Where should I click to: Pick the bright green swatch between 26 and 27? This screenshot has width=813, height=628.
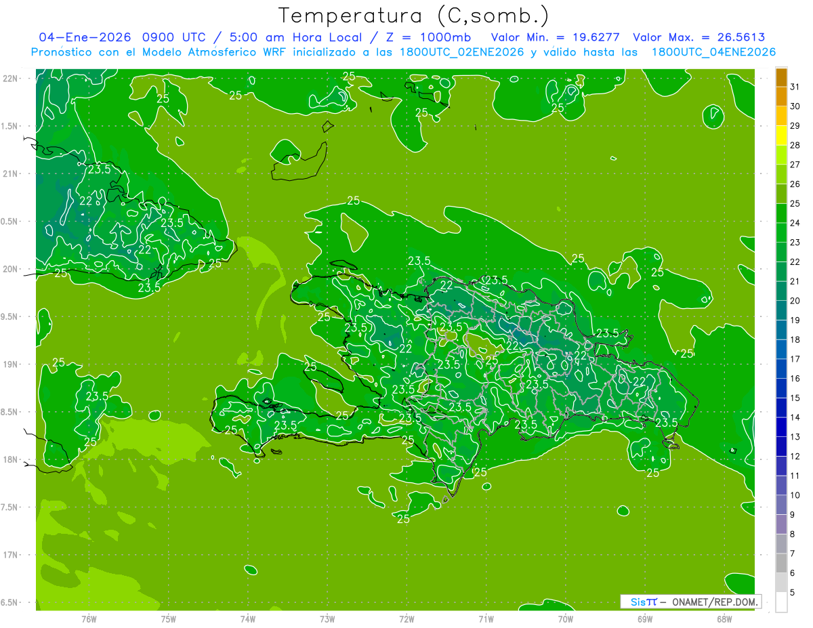(781, 175)
